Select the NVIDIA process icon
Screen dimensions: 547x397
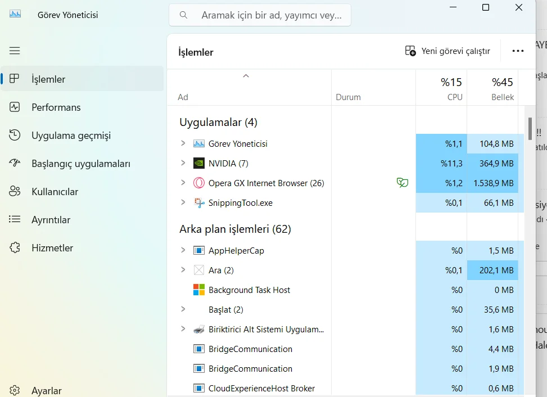click(x=199, y=164)
